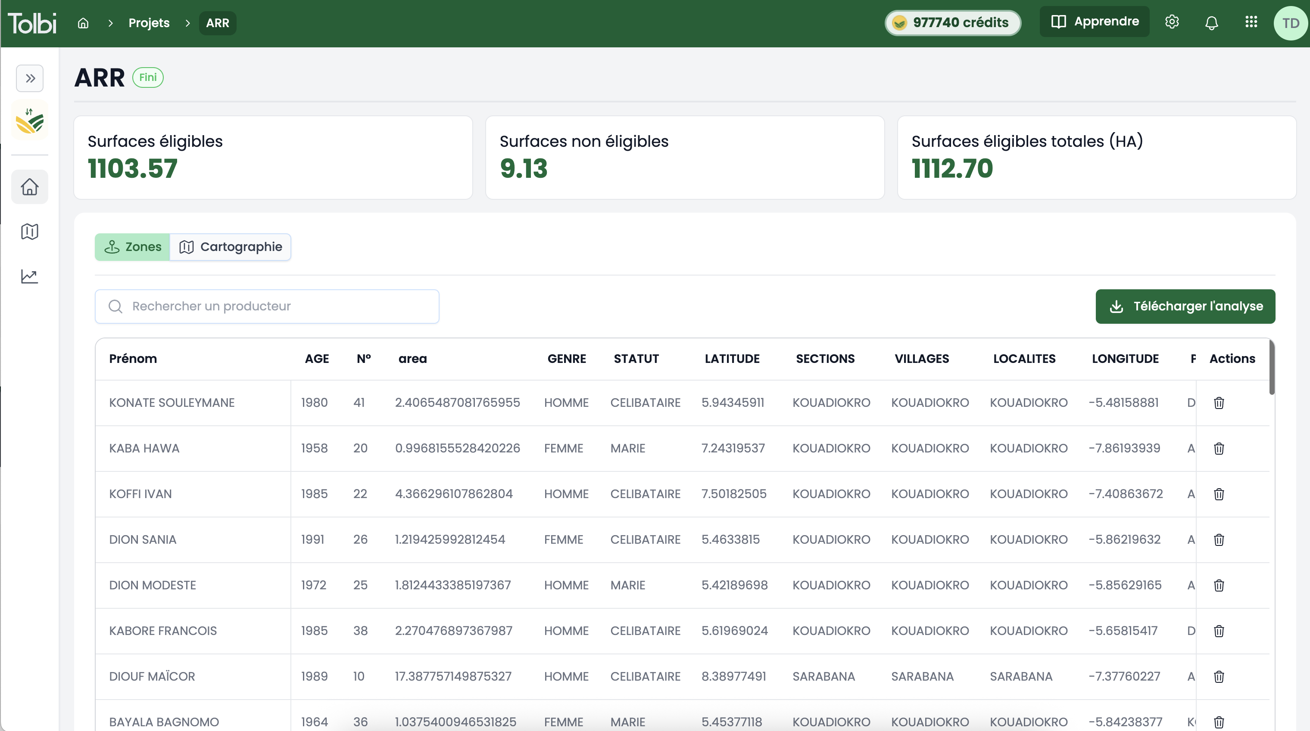
Task: Select the Zones tab
Action: pos(132,247)
